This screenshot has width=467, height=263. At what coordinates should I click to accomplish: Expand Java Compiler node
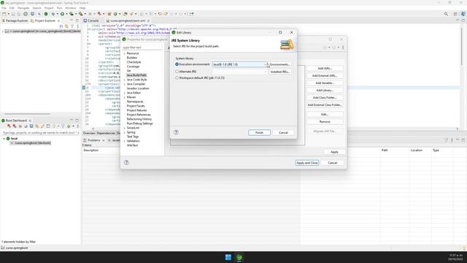click(x=125, y=84)
